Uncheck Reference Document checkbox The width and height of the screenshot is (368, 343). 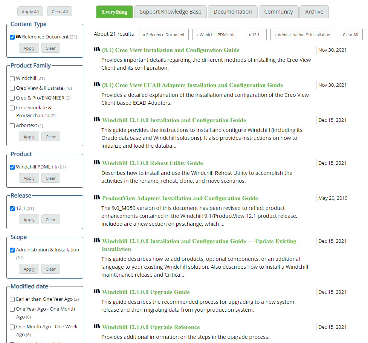(12, 37)
